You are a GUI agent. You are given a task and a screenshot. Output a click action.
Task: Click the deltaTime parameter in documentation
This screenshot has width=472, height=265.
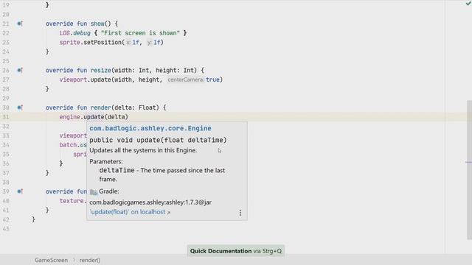click(117, 170)
